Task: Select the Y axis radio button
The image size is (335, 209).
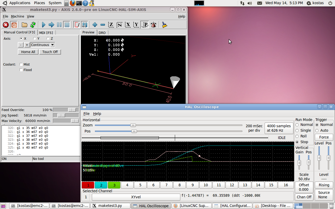Action: (x=35, y=38)
